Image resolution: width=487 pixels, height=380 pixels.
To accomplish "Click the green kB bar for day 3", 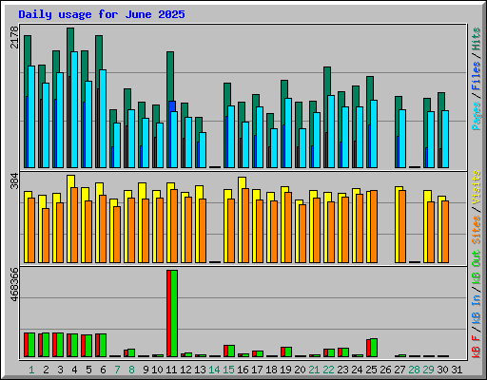I will 60,345.
